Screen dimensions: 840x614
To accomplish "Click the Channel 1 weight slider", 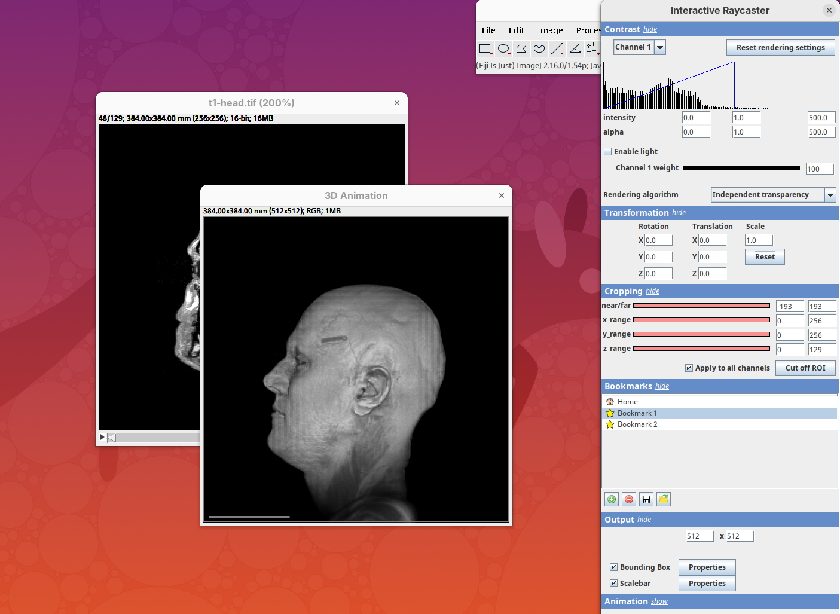I will pyautogui.click(x=741, y=169).
